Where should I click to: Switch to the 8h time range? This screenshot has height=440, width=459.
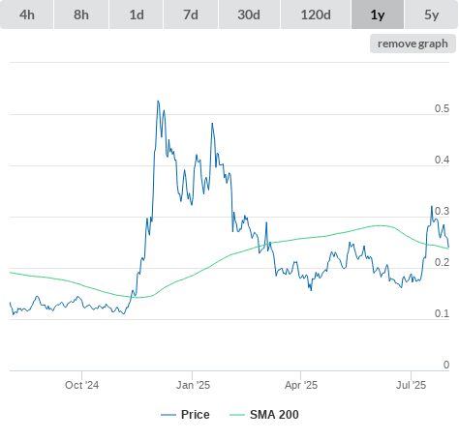81,15
